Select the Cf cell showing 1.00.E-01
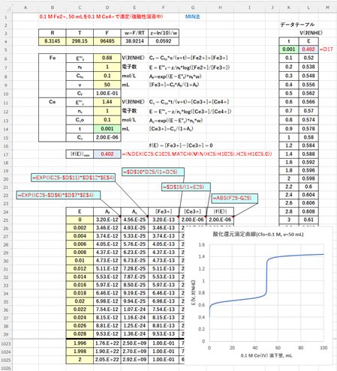This screenshot has height=371, width=337. click(x=107, y=94)
